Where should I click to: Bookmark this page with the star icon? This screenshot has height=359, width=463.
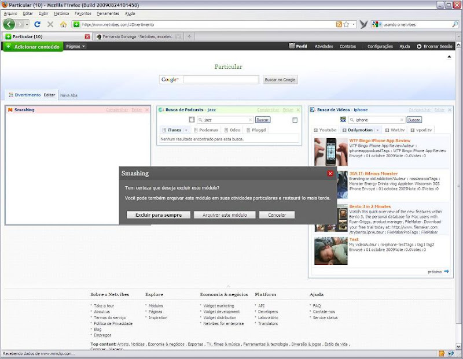[x=346, y=24]
